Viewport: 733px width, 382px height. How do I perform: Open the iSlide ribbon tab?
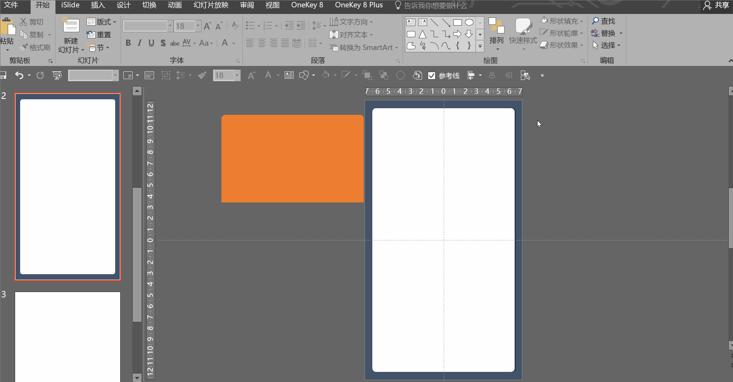click(x=70, y=5)
